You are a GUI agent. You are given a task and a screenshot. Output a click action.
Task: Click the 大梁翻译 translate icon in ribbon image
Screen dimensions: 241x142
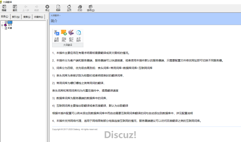pyautogui.click(x=56, y=36)
